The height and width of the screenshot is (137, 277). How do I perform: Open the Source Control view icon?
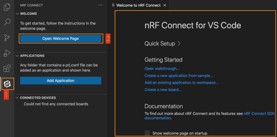[7, 38]
